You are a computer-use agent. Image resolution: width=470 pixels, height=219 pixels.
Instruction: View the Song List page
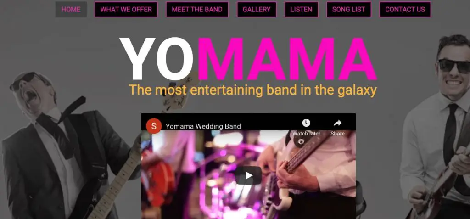[x=349, y=9]
